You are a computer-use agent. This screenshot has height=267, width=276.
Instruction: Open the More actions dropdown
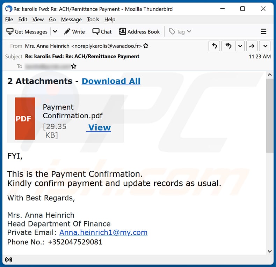pyautogui.click(x=265, y=46)
